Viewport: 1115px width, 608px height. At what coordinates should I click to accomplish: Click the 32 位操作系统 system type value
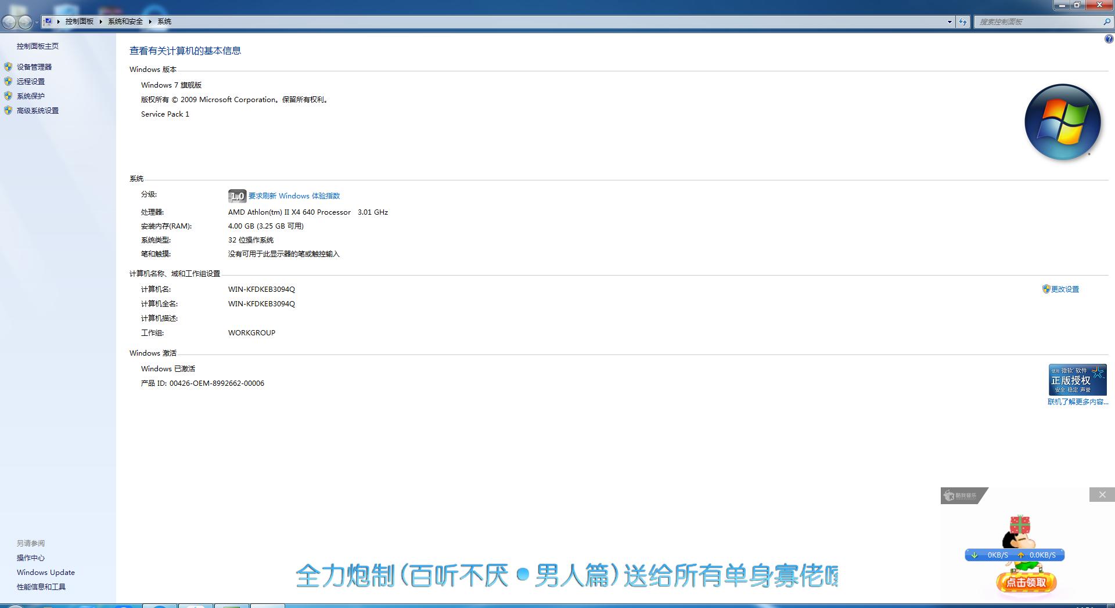251,240
